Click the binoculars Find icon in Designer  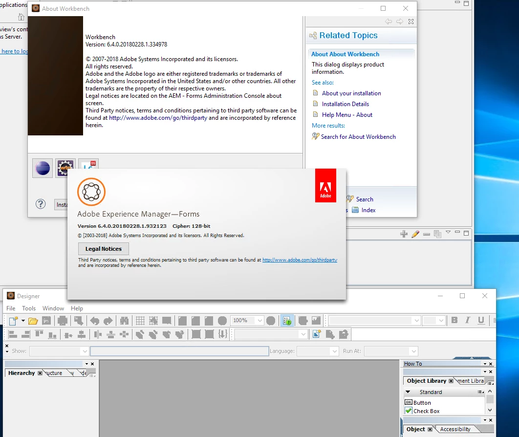point(124,321)
